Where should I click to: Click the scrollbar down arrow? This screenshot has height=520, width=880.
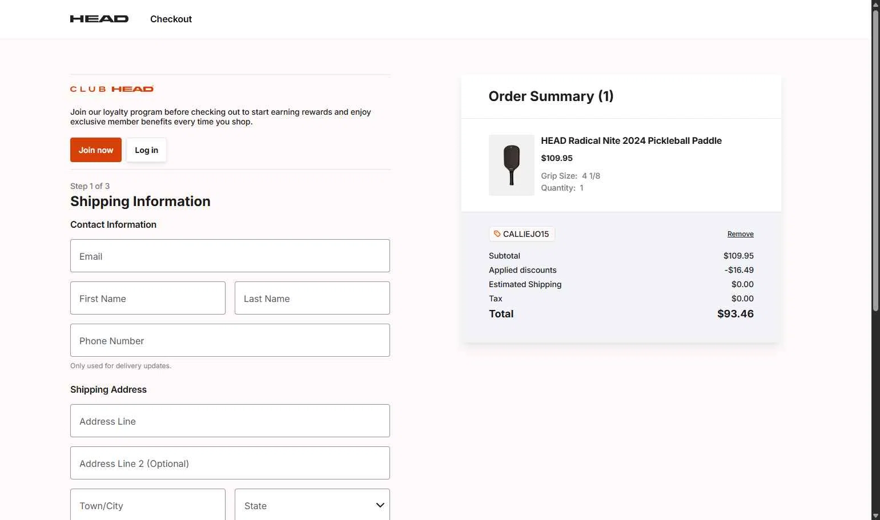[x=875, y=515]
